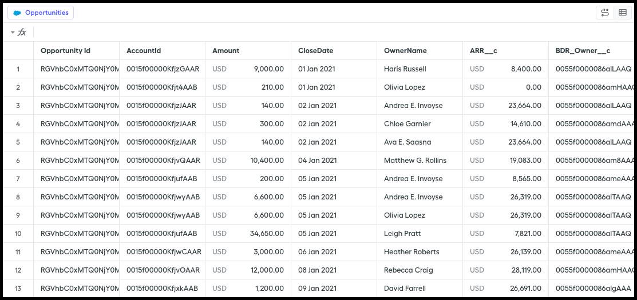This screenshot has width=637, height=300.
Task: Expand the formula bar dropdown arrow
Action: [x=13, y=33]
